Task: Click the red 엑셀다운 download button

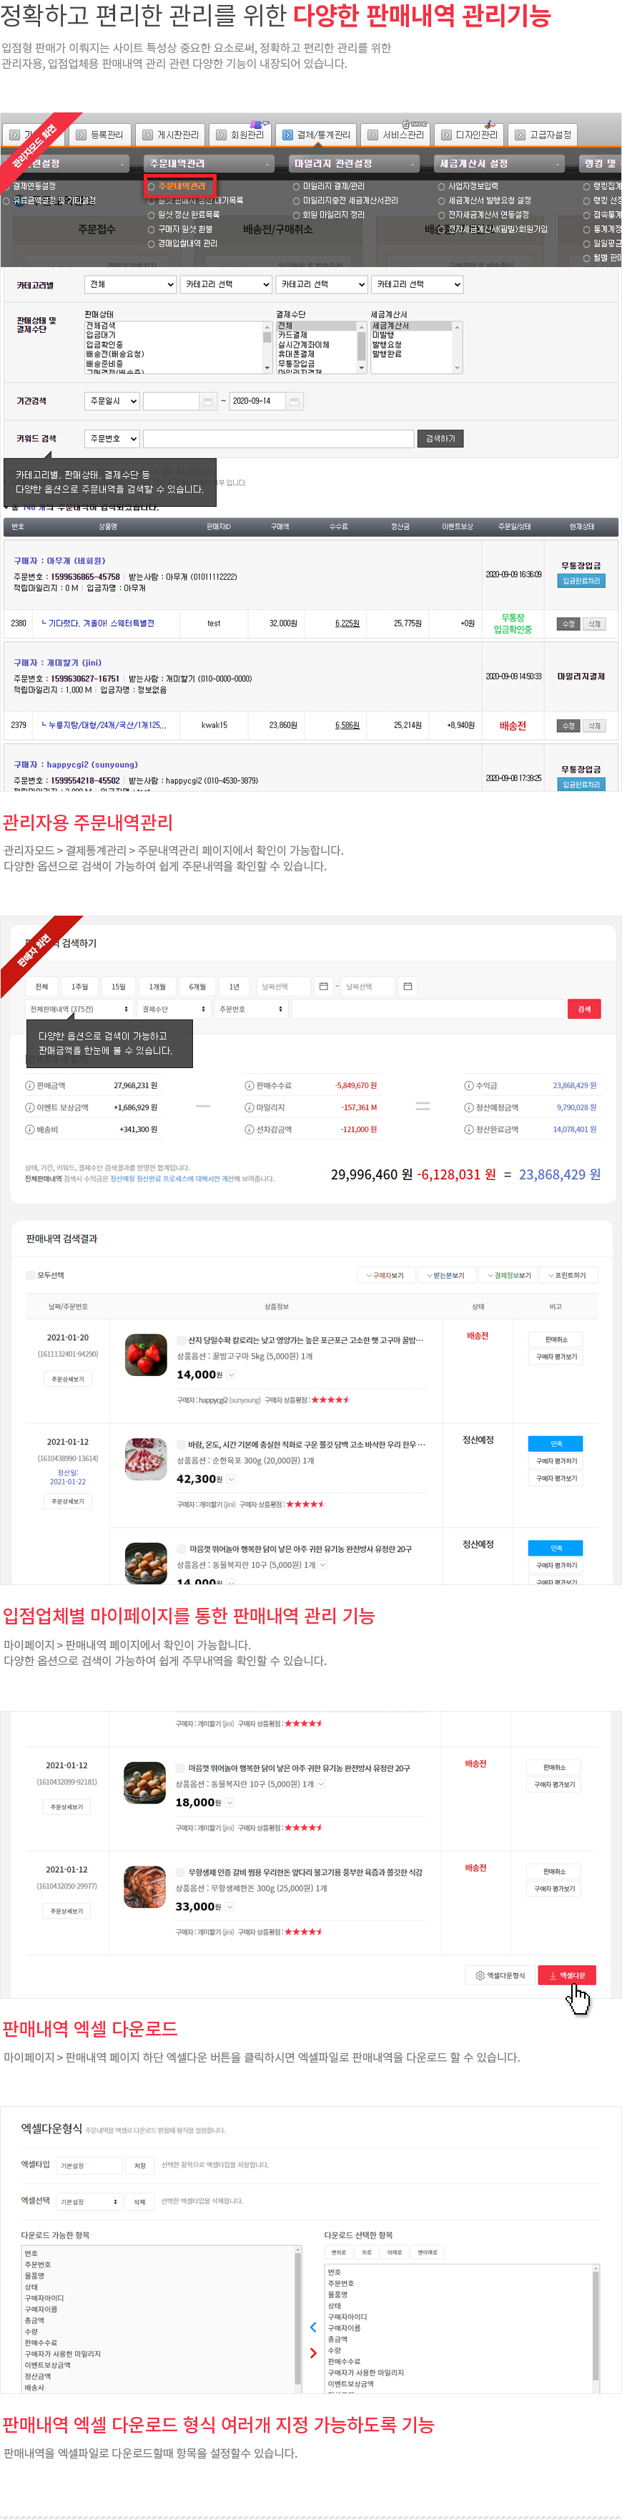Action: [568, 1975]
